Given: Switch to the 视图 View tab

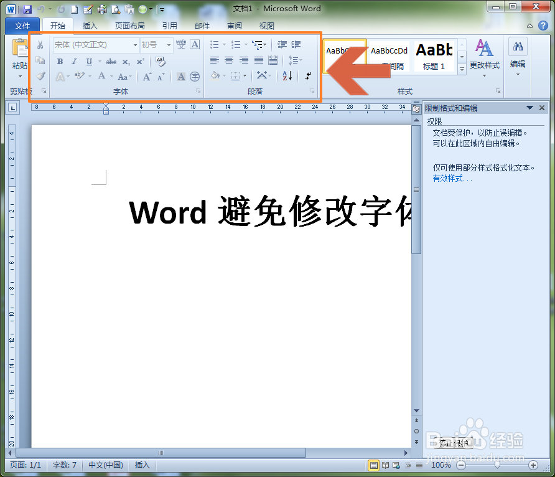Looking at the screenshot, I should [x=267, y=26].
